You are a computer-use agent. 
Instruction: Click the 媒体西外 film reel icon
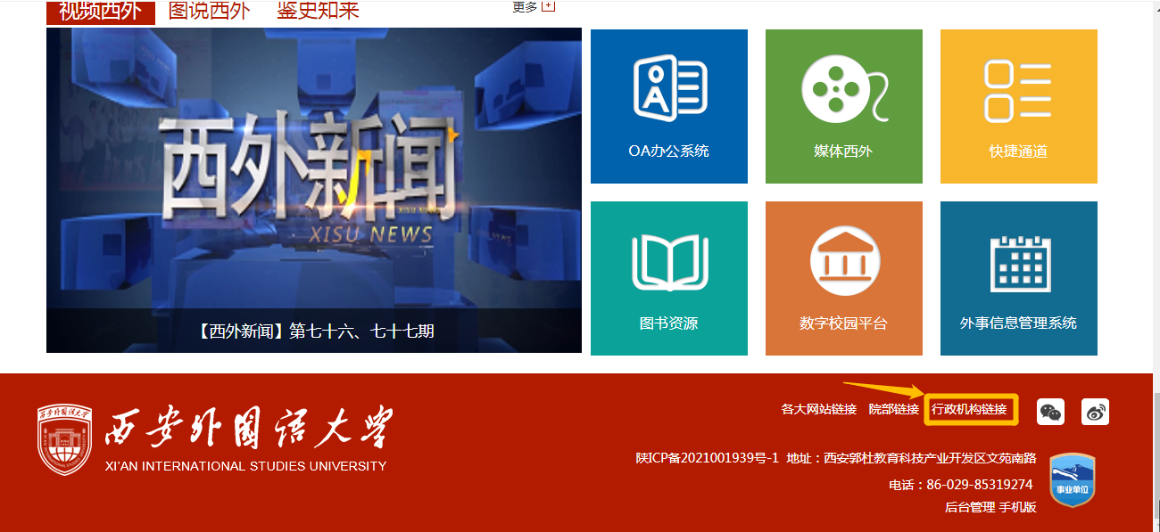coord(844,88)
